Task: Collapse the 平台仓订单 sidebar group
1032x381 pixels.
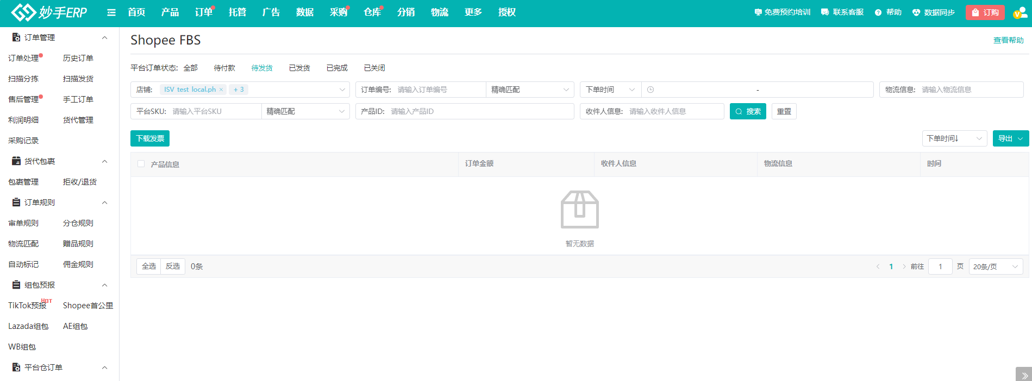Action: pos(105,367)
